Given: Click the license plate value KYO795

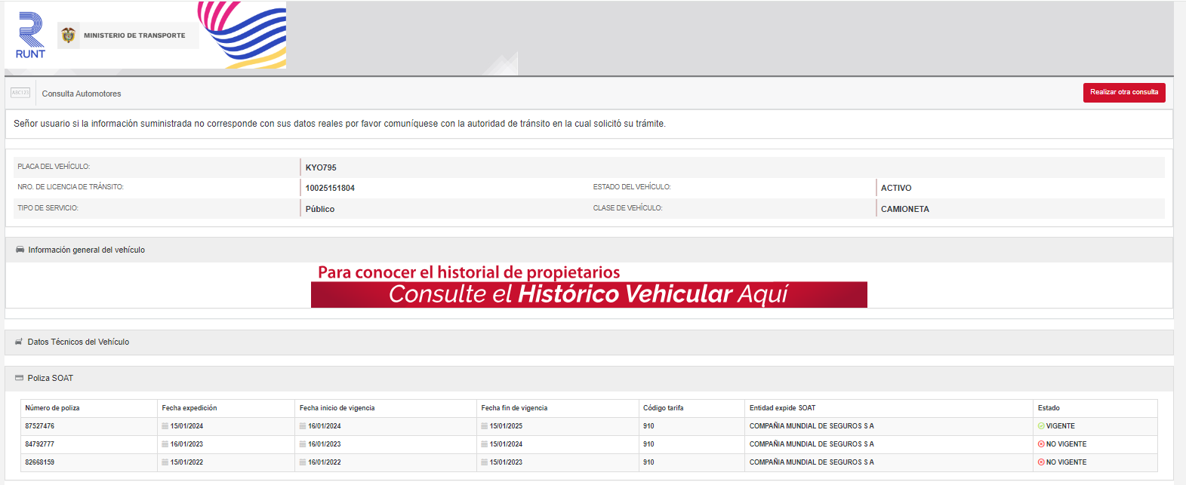Looking at the screenshot, I should (321, 167).
